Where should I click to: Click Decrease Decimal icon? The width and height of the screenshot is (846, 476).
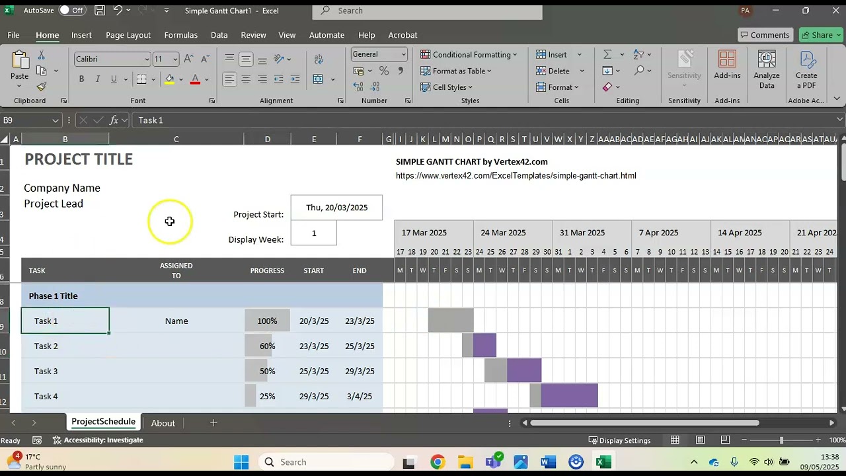[x=375, y=87]
